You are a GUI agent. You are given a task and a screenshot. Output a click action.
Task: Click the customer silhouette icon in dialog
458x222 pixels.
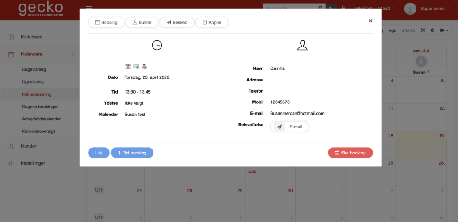(303, 45)
